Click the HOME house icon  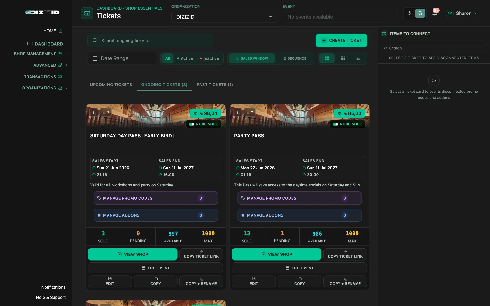click(60, 31)
